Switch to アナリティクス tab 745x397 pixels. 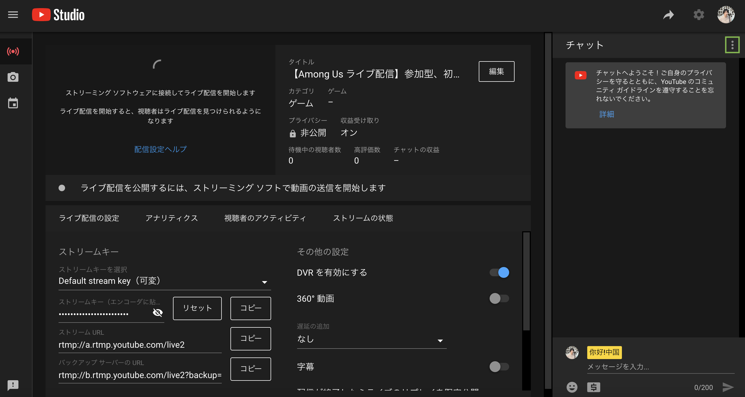tap(172, 218)
